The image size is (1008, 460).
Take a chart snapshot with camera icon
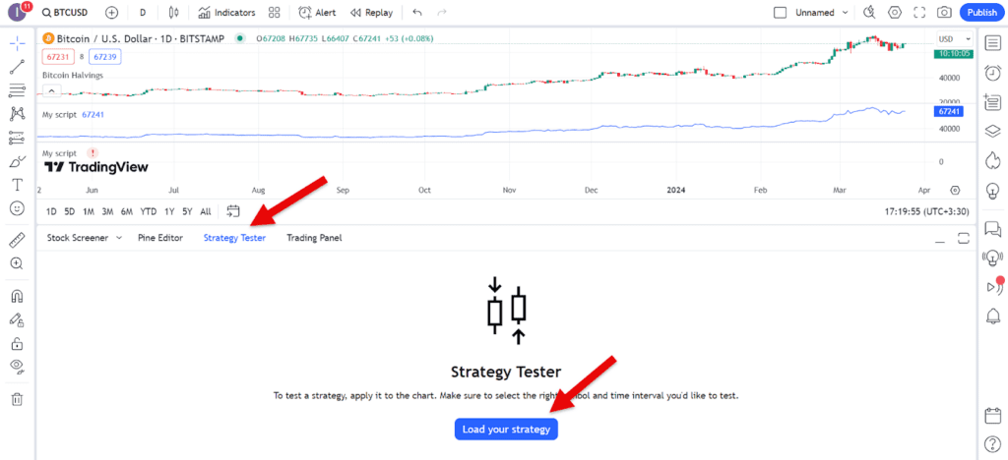point(944,13)
